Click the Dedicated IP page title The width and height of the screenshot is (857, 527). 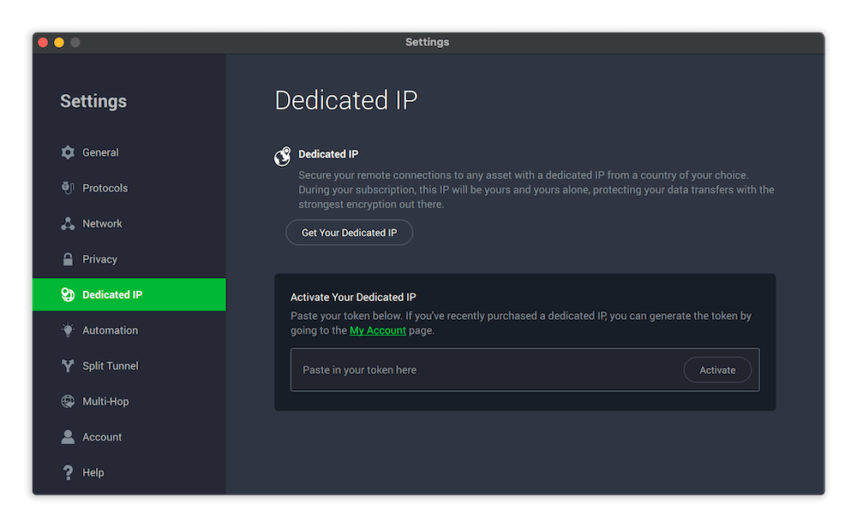(x=346, y=100)
